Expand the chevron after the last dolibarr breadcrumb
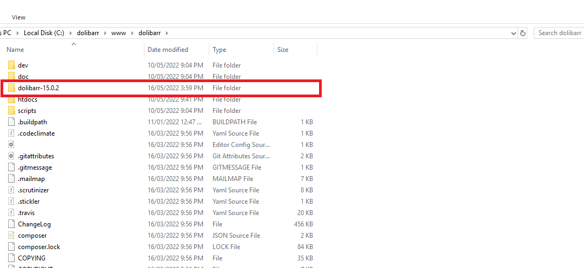 167,33
